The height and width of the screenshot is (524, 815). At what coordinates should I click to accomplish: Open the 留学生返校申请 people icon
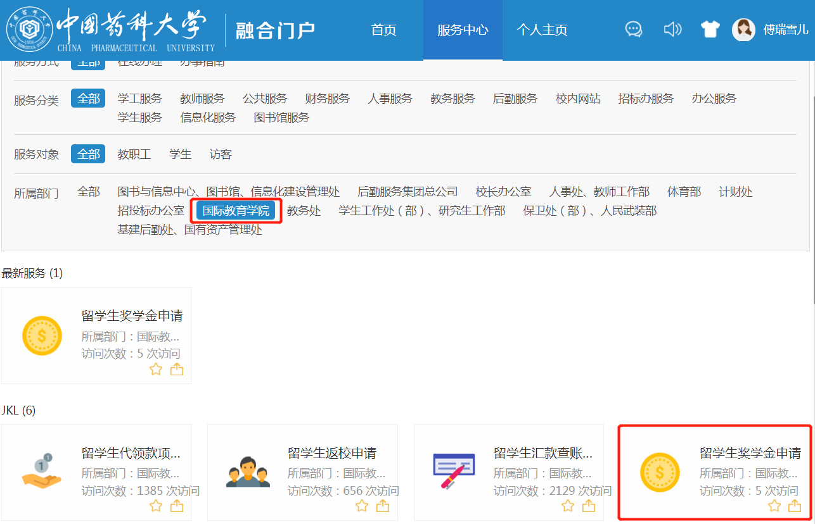coord(248,473)
